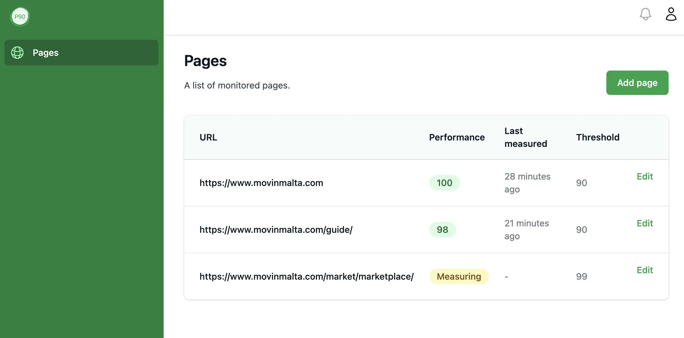Click the https://www.movinmalta.com URL
Viewport: 684px width, 338px height.
coord(261,183)
